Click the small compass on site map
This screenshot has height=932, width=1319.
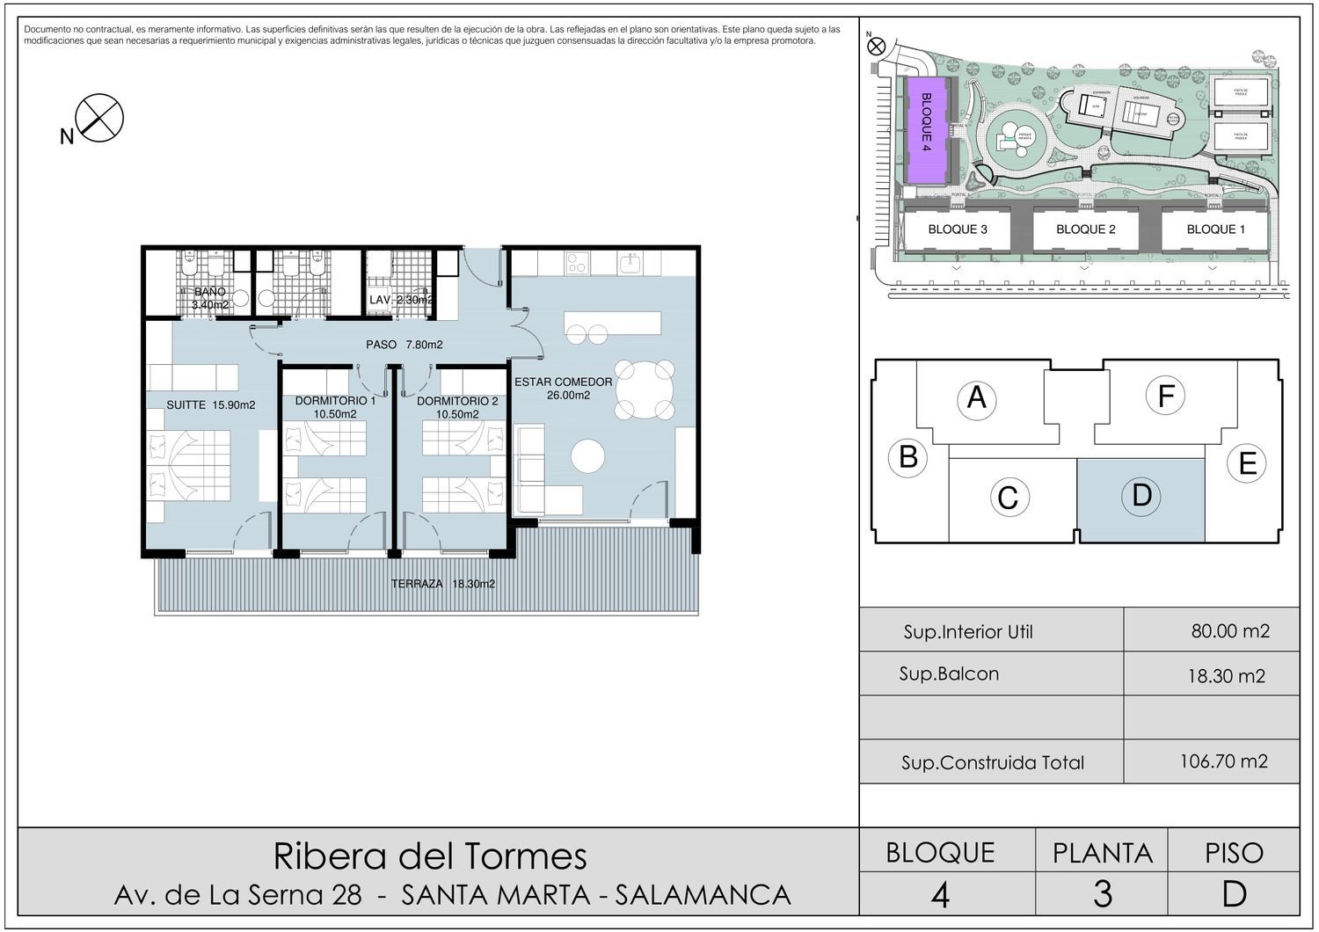pos(876,47)
